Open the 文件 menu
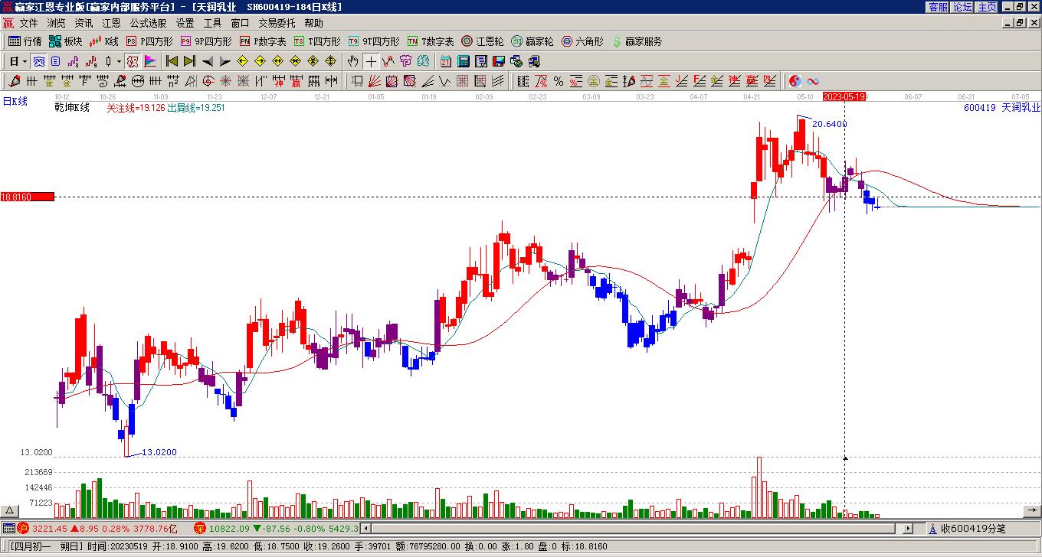This screenshot has width=1042, height=557. click(x=29, y=23)
